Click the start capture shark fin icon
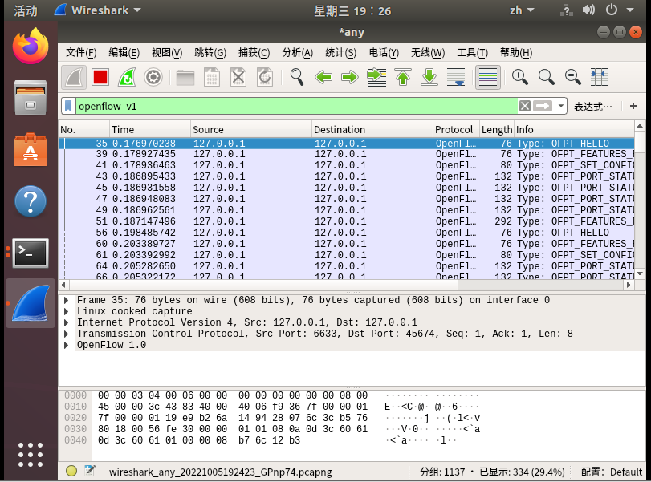The image size is (651, 482). pos(74,77)
